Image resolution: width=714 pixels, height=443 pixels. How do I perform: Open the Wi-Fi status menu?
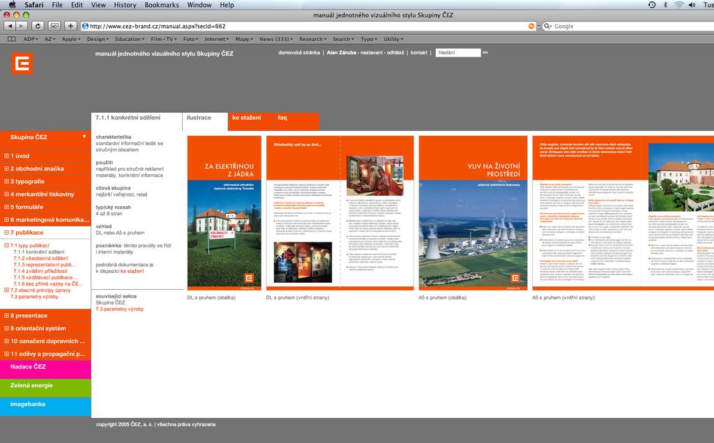[679, 5]
